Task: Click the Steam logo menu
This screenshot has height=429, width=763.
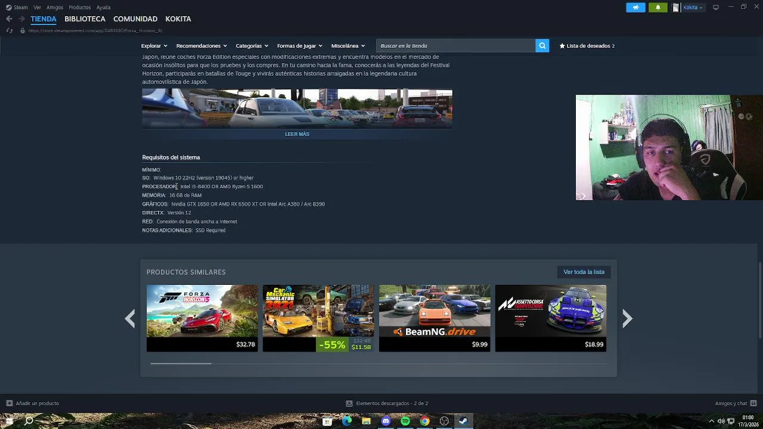Action: [x=17, y=7]
